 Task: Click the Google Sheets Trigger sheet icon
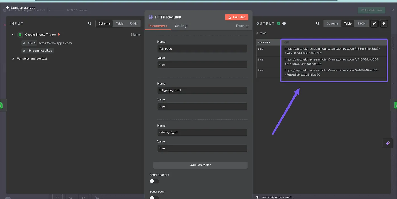pyautogui.click(x=20, y=35)
